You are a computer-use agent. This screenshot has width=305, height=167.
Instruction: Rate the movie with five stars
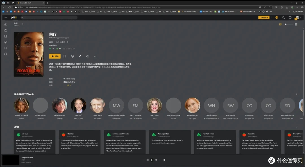click(x=74, y=49)
